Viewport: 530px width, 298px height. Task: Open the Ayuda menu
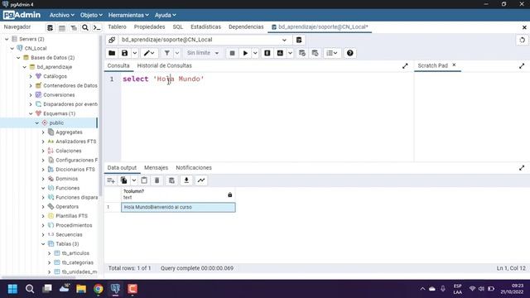pos(166,15)
